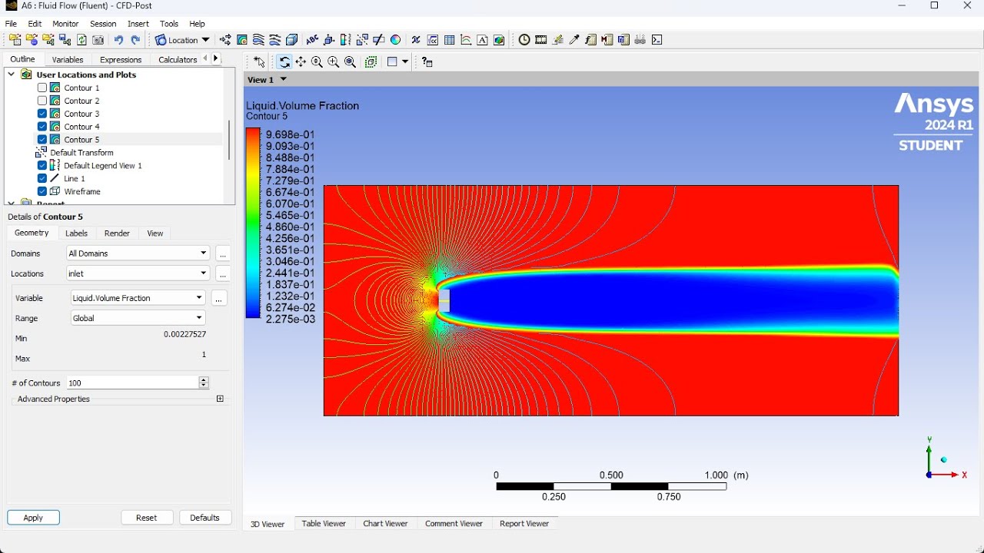The height and width of the screenshot is (553, 984).
Task: Select the Zoom Box magnifier tool
Action: [333, 62]
